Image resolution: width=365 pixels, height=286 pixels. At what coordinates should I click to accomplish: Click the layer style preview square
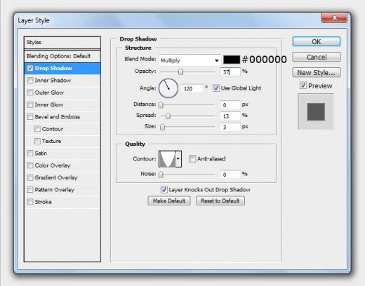click(x=316, y=111)
